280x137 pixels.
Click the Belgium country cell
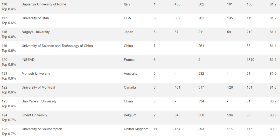130,115
